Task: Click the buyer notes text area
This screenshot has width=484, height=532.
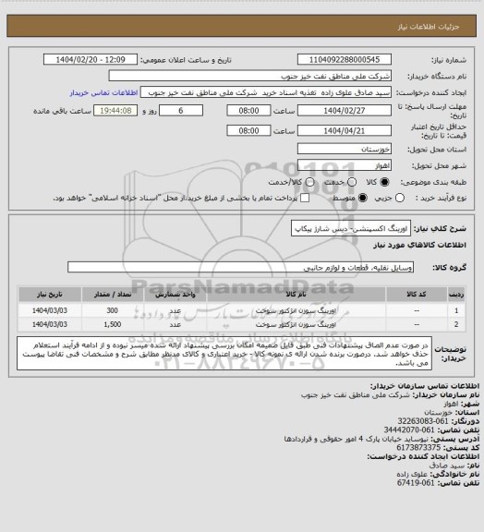Action: click(x=224, y=354)
